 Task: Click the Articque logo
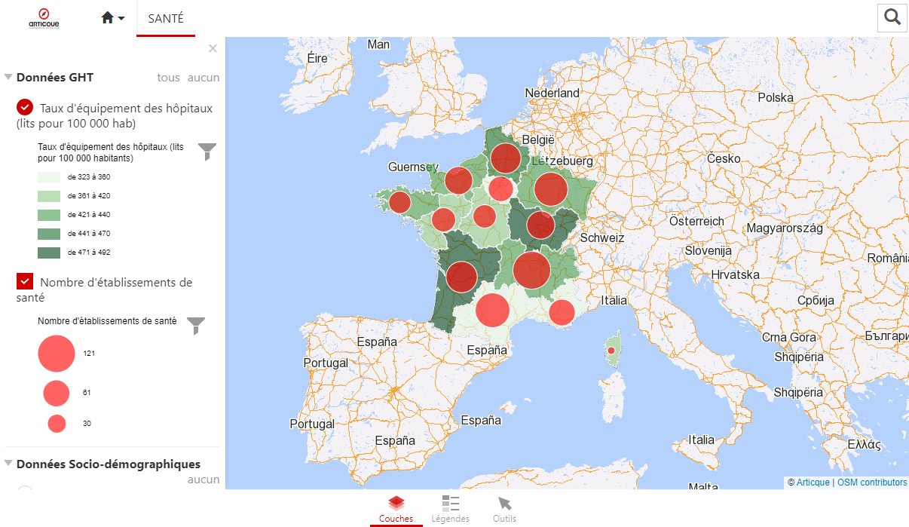click(44, 17)
